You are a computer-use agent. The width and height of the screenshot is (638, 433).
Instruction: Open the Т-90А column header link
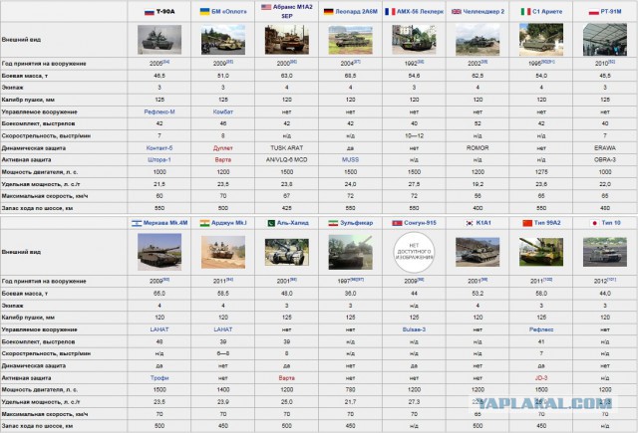click(x=165, y=12)
